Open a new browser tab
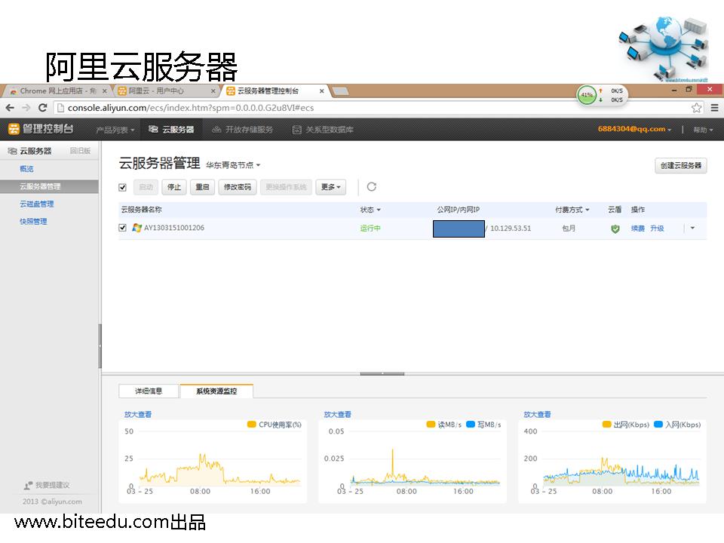The image size is (724, 543). click(341, 91)
